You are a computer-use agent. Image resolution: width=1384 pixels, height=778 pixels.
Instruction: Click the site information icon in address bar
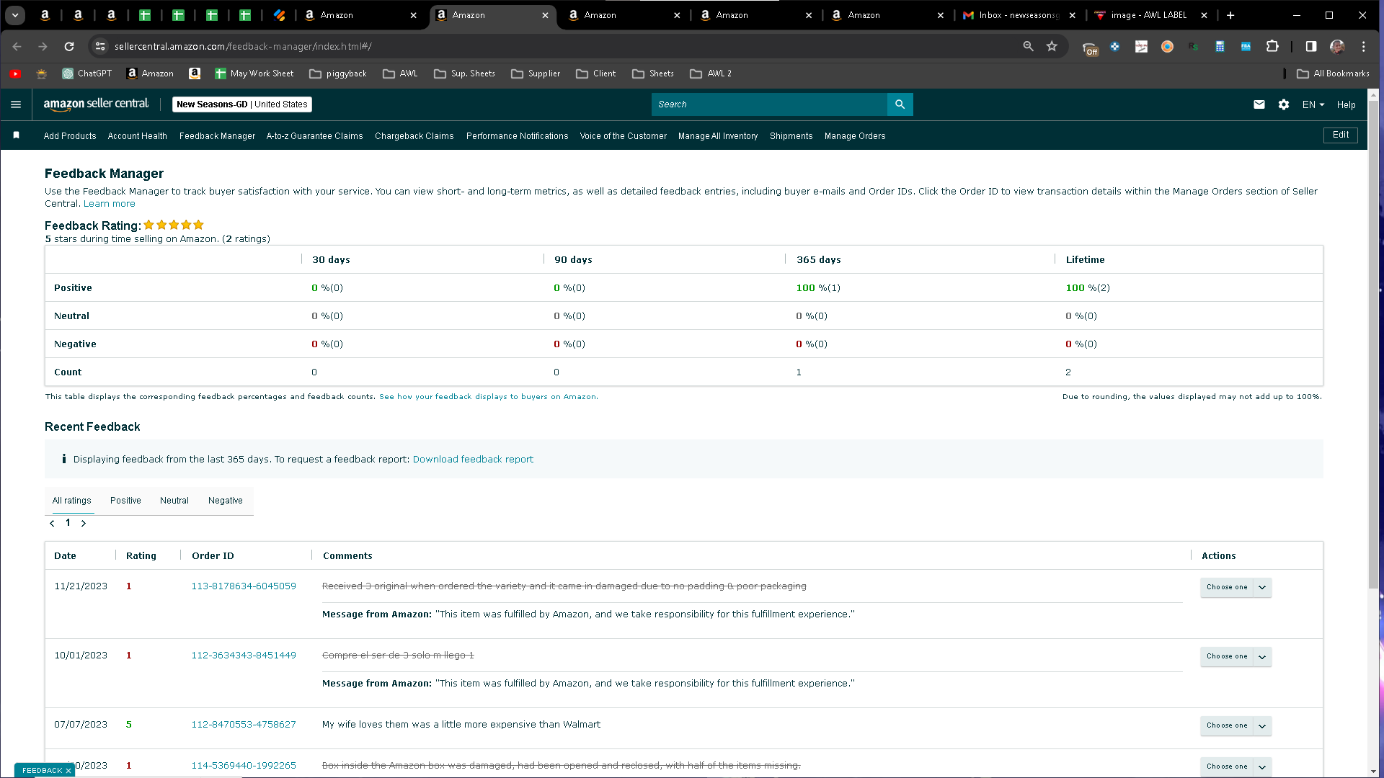pyautogui.click(x=100, y=46)
